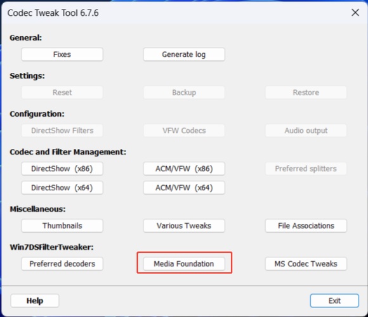Image resolution: width=368 pixels, height=317 pixels.
Task: Click the General section heading
Action: coord(26,38)
